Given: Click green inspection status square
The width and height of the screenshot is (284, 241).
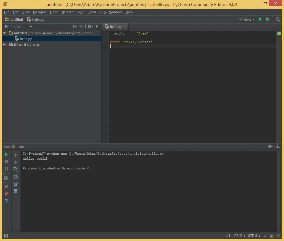Looking at the screenshot, I should [279, 33].
